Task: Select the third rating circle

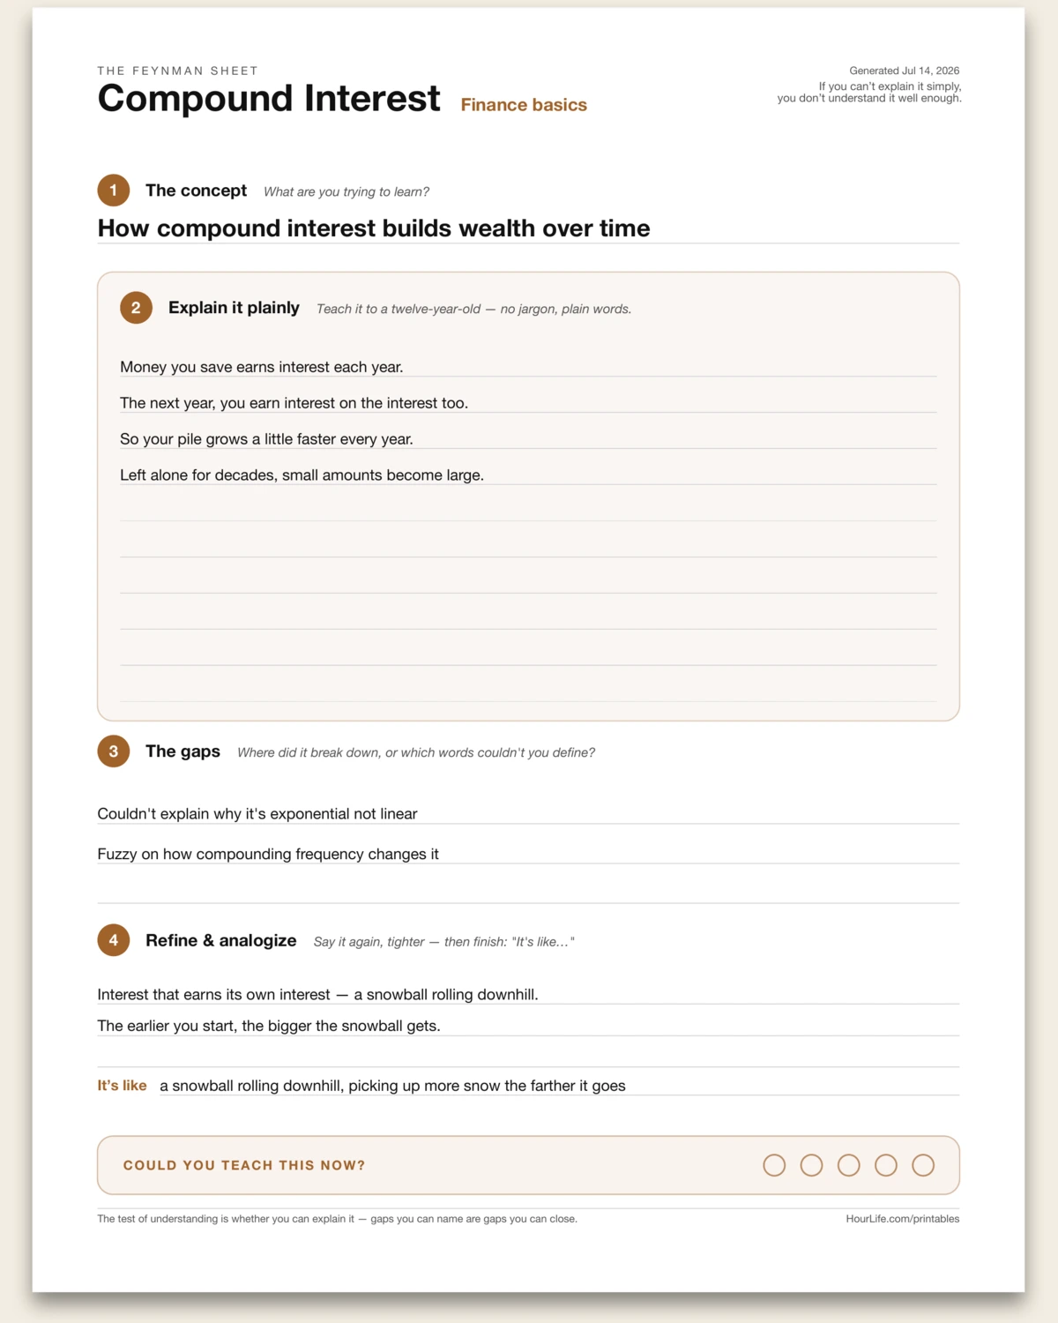Action: tap(849, 1165)
